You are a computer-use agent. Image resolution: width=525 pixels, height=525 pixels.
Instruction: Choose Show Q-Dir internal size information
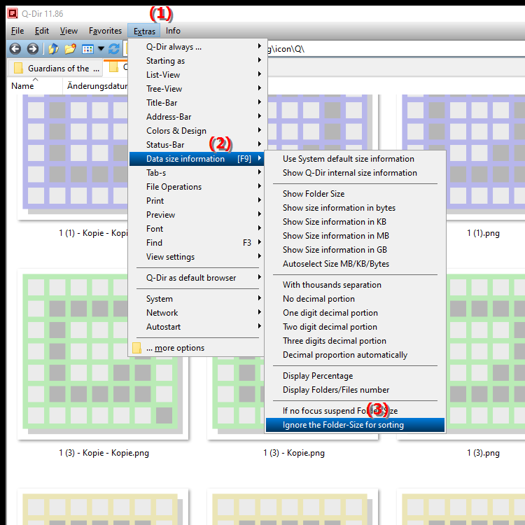pos(355,173)
